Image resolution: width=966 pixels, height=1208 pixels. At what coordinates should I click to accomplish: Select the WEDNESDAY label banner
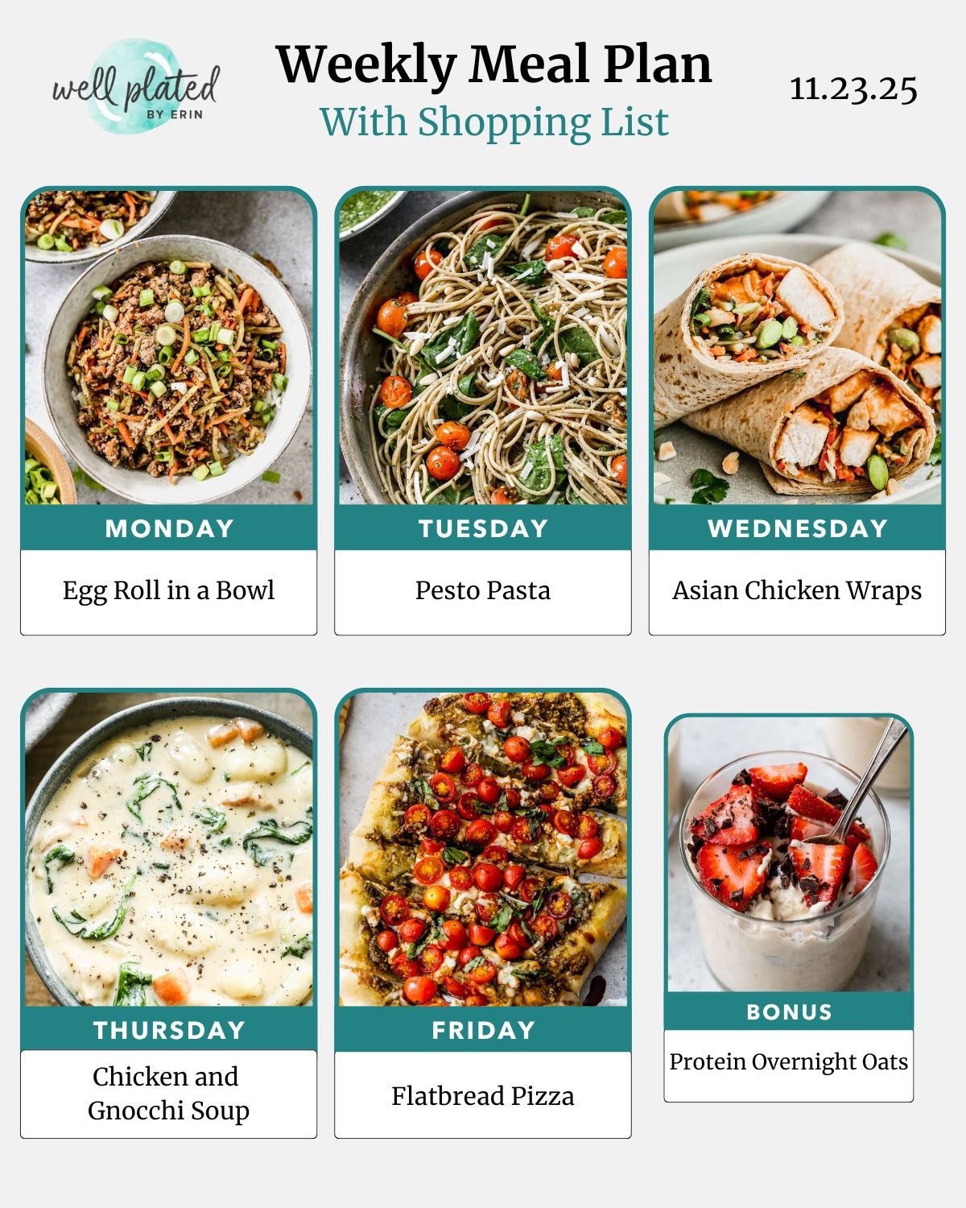[797, 528]
